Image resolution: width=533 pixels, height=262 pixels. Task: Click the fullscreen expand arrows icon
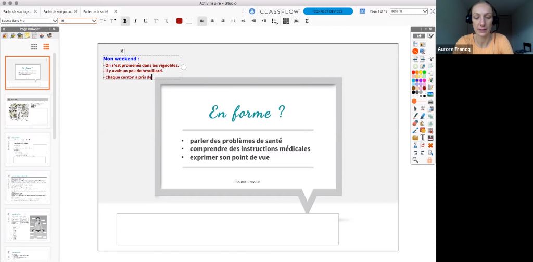point(433,11)
